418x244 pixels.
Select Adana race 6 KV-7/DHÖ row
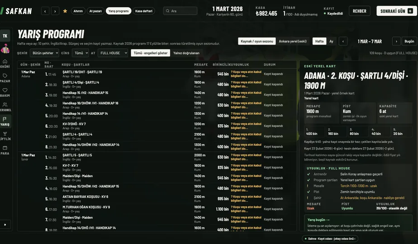[x=157, y=126]
